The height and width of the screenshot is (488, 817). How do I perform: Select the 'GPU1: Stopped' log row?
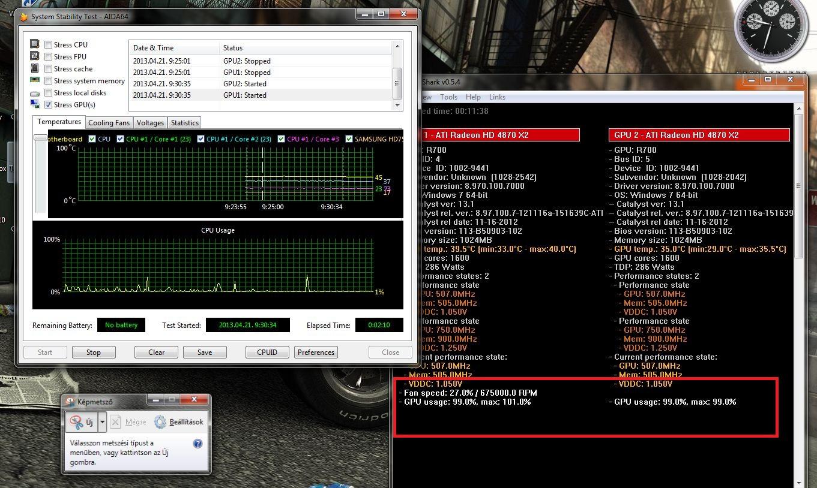coord(261,72)
